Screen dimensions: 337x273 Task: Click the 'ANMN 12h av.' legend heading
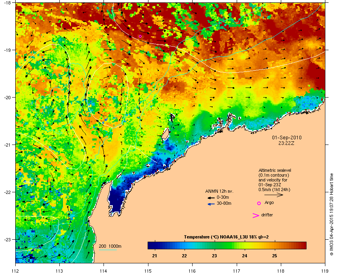(219, 191)
